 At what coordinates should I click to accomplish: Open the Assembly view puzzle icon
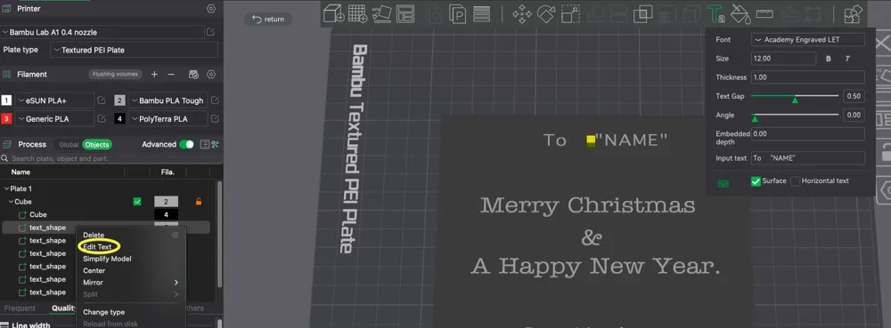(853, 13)
